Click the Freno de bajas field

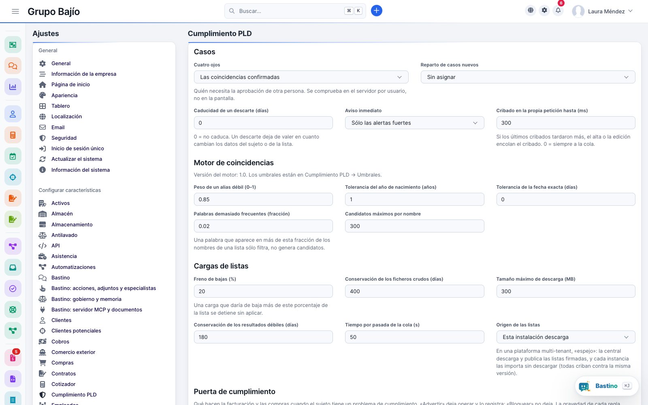pos(263,291)
